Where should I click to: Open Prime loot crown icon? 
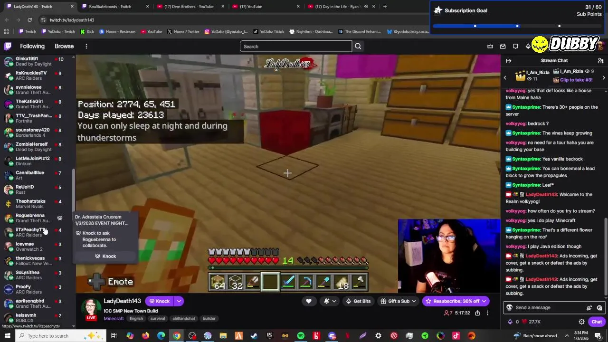click(x=490, y=46)
